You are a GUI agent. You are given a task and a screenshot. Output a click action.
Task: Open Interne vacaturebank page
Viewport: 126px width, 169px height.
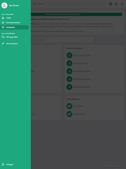click(x=82, y=55)
